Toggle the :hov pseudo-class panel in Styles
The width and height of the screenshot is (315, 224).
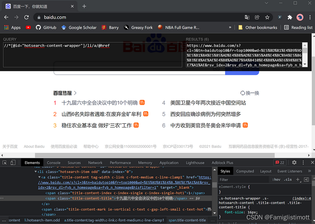(276, 179)
